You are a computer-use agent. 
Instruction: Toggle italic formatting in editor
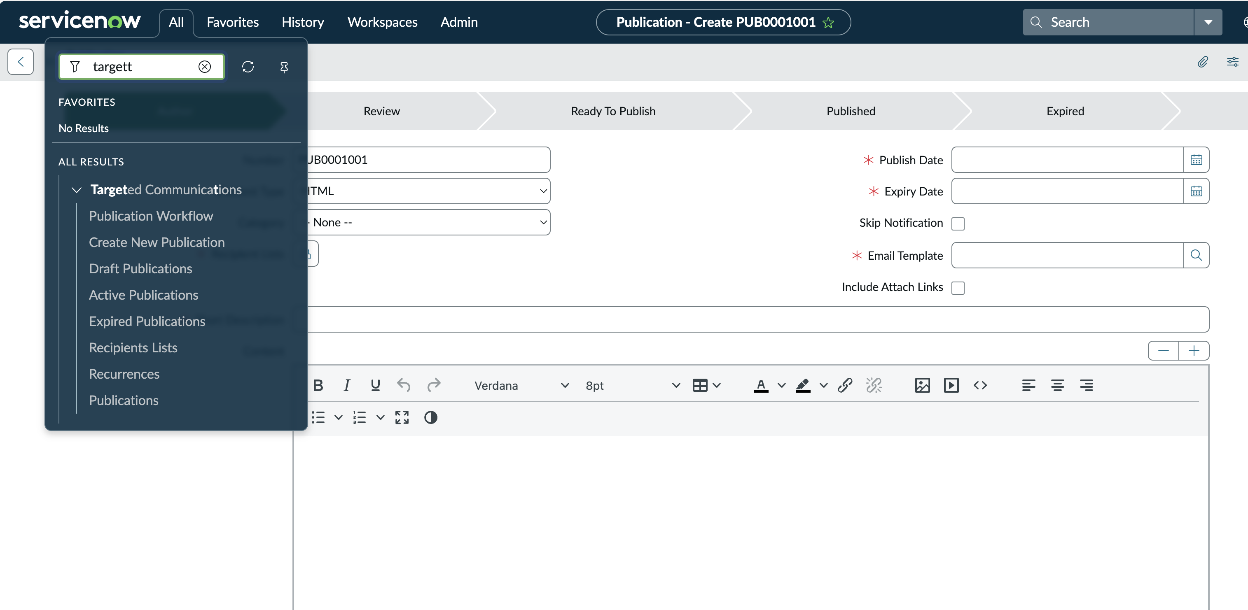[x=347, y=385]
